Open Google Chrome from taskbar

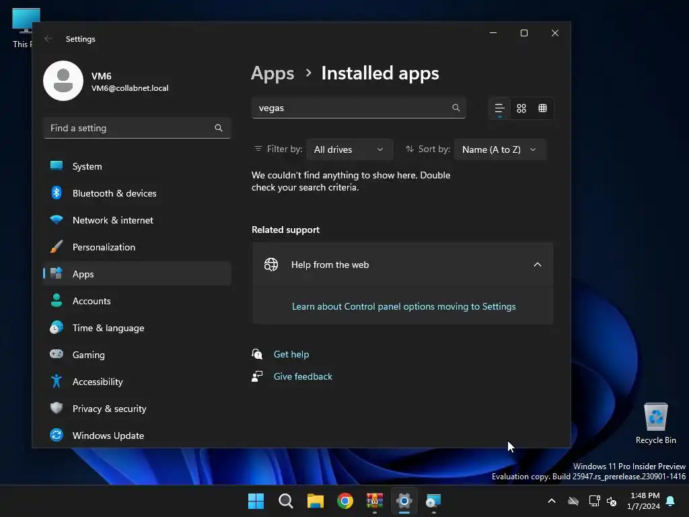[345, 501]
